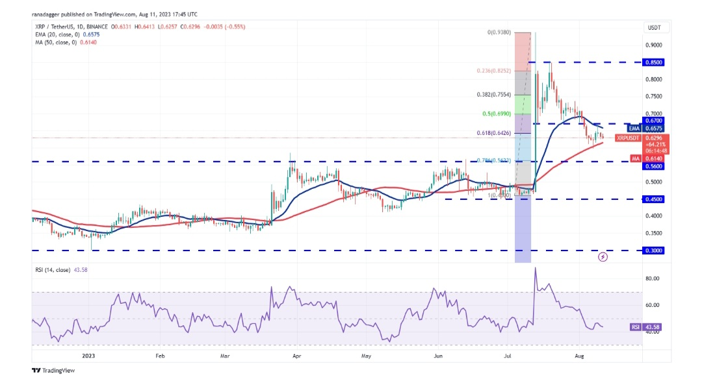
Task: Click the purple lightning bolt event icon
Action: (x=603, y=257)
